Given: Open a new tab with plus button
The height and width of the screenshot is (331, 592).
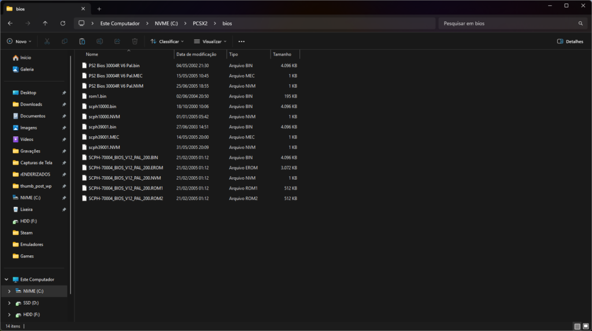Looking at the screenshot, I should 99,9.
